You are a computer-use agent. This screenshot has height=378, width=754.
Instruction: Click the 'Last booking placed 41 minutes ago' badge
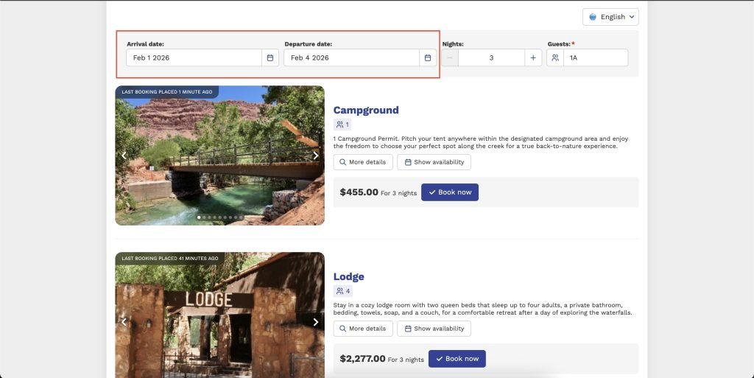(x=170, y=258)
